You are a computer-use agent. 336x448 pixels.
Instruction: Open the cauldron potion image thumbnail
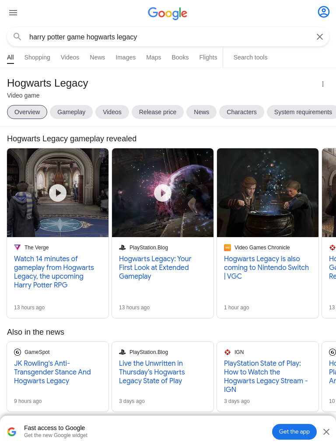tap(268, 192)
